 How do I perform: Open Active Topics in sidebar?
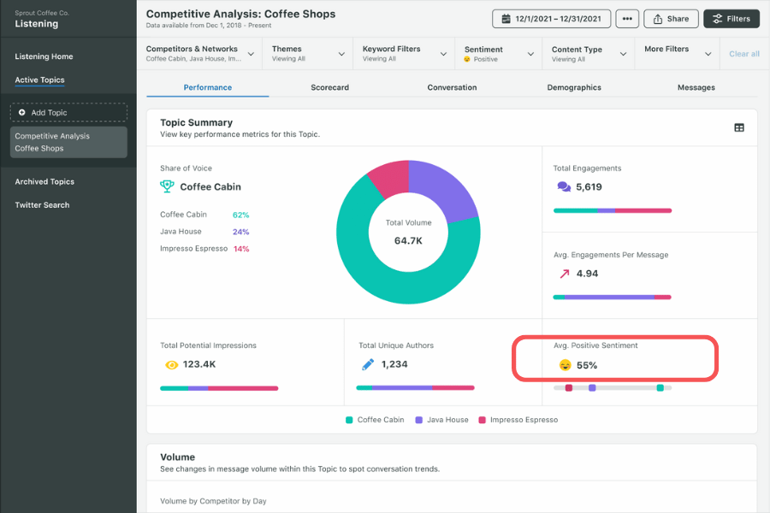pos(39,80)
